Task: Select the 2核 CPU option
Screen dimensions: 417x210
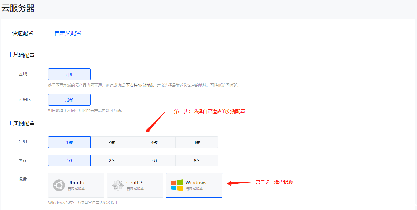Action: [x=112, y=142]
